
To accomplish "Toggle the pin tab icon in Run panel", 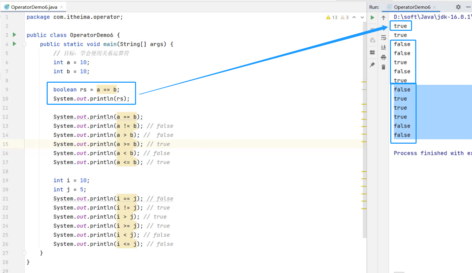I will coord(372,65).
